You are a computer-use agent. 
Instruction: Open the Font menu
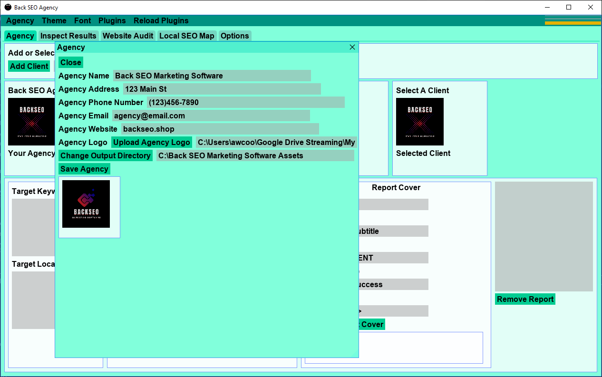point(83,20)
